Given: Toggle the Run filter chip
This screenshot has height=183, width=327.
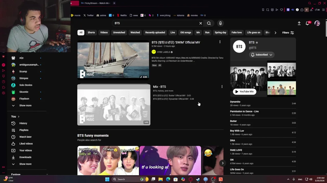Looking at the screenshot, I should (x=207, y=33).
